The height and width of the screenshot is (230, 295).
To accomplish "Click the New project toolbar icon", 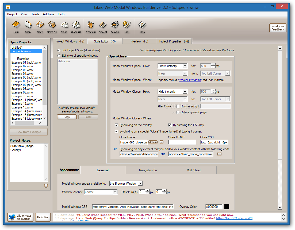I will point(16,27).
